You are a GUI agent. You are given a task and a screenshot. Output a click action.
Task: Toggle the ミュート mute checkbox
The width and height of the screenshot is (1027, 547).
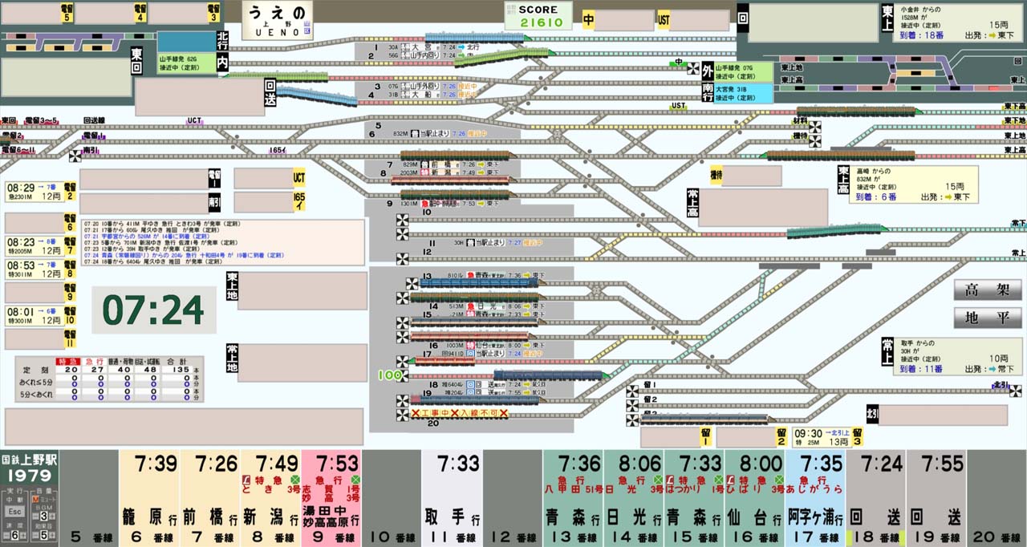[35, 500]
